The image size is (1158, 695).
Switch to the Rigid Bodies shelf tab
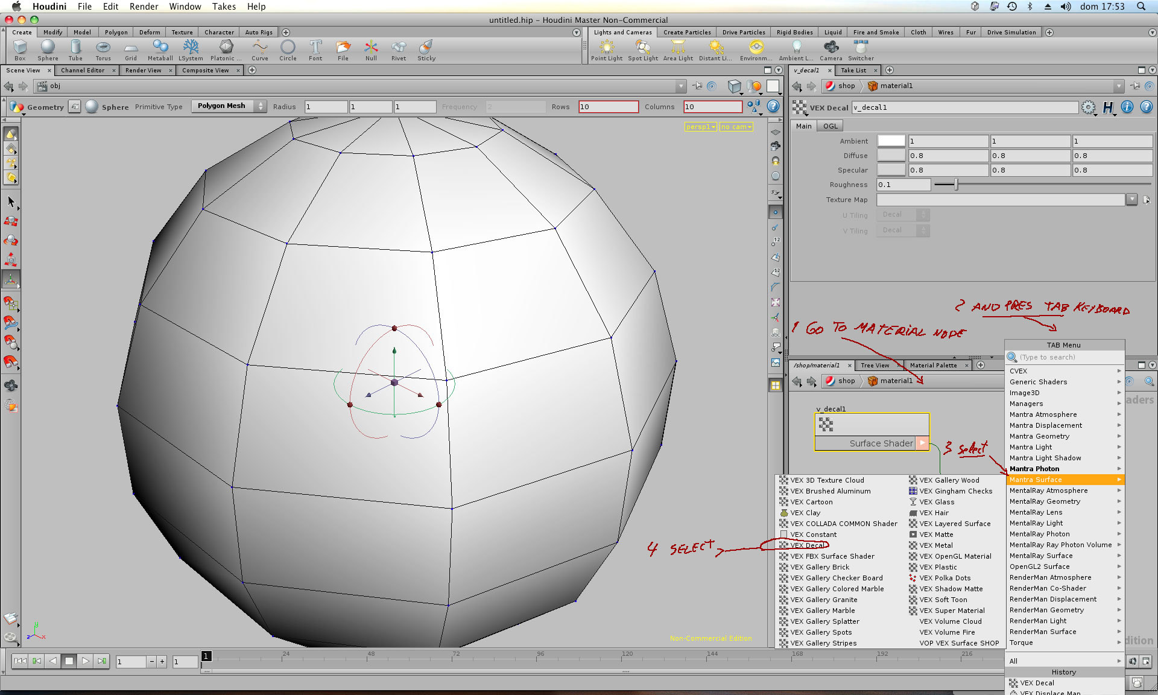click(794, 32)
